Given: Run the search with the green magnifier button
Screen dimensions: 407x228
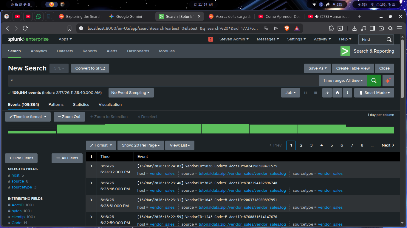Looking at the screenshot, I should (374, 81).
